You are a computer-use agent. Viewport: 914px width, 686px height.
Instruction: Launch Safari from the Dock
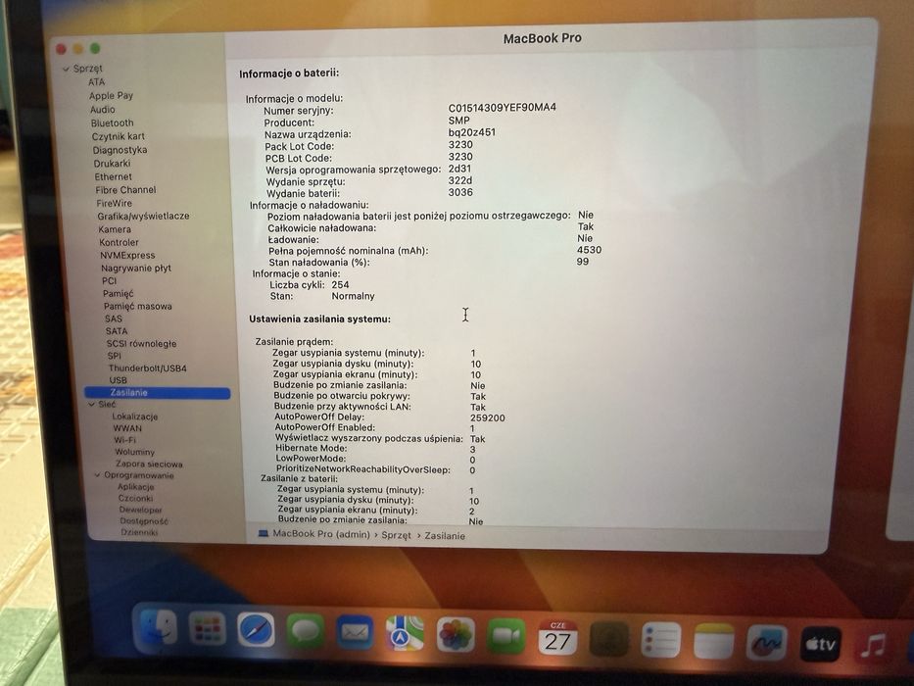[x=256, y=630]
